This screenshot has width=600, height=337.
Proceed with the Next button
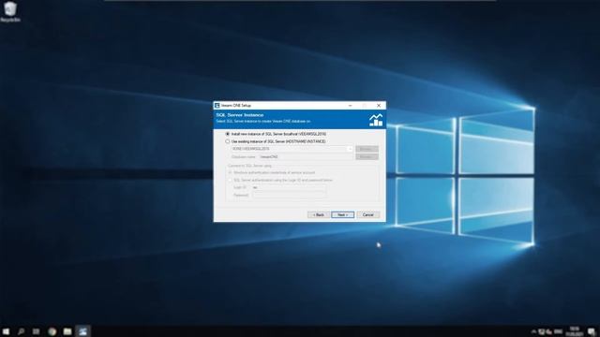(342, 214)
